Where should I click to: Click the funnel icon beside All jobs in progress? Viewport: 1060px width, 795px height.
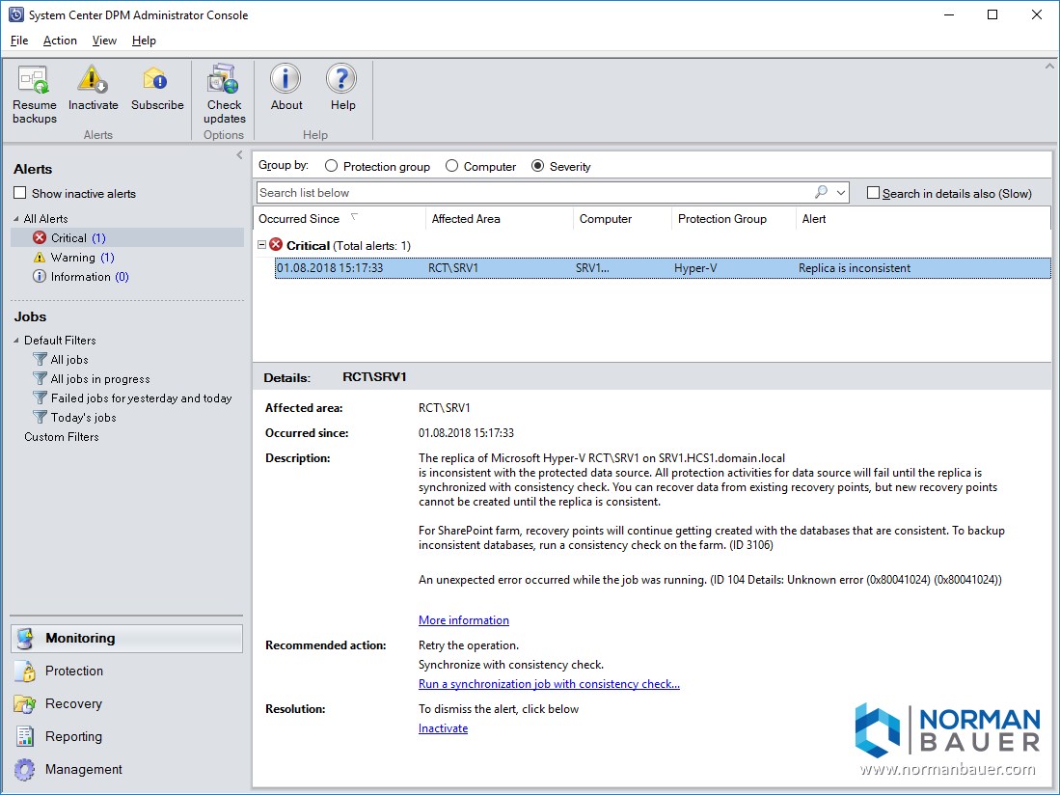coord(40,378)
